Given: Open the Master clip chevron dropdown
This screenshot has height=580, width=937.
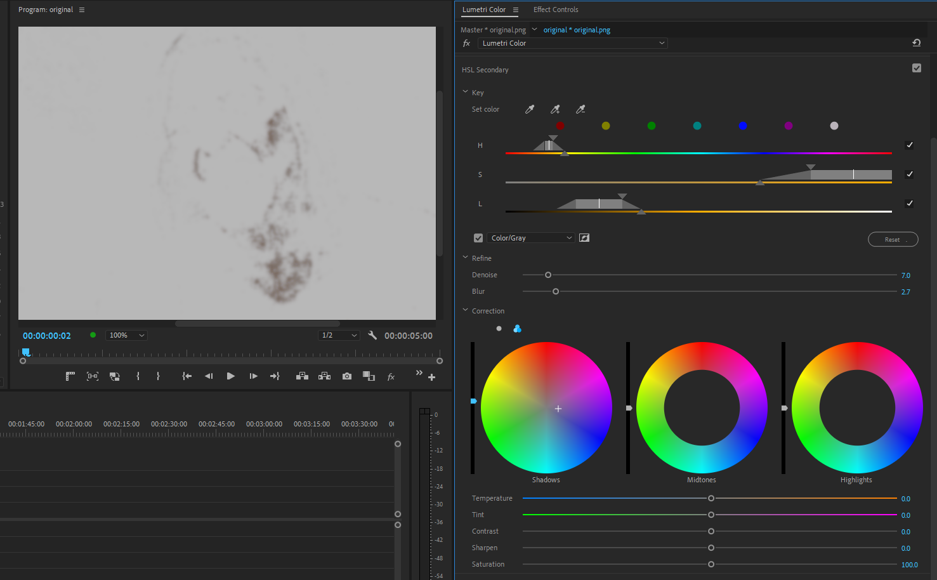Looking at the screenshot, I should [x=534, y=29].
